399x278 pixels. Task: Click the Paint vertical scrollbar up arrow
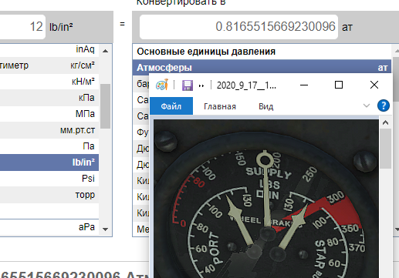[x=385, y=122]
